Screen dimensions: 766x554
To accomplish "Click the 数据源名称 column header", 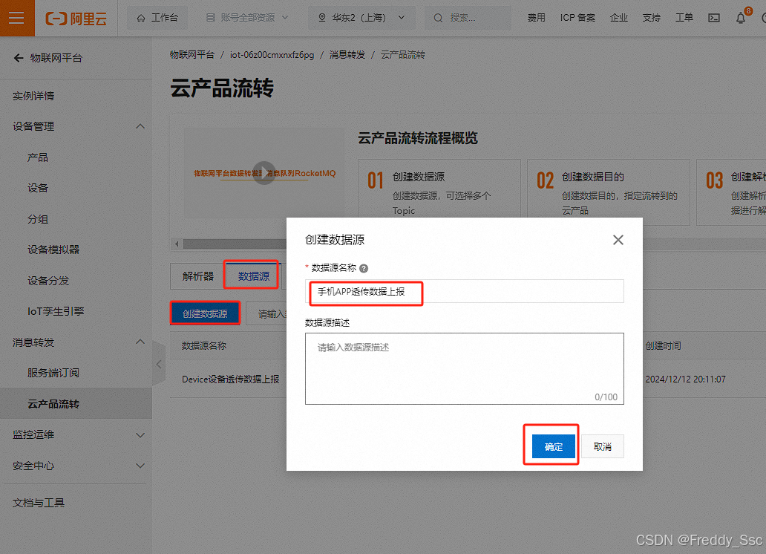I will [204, 346].
